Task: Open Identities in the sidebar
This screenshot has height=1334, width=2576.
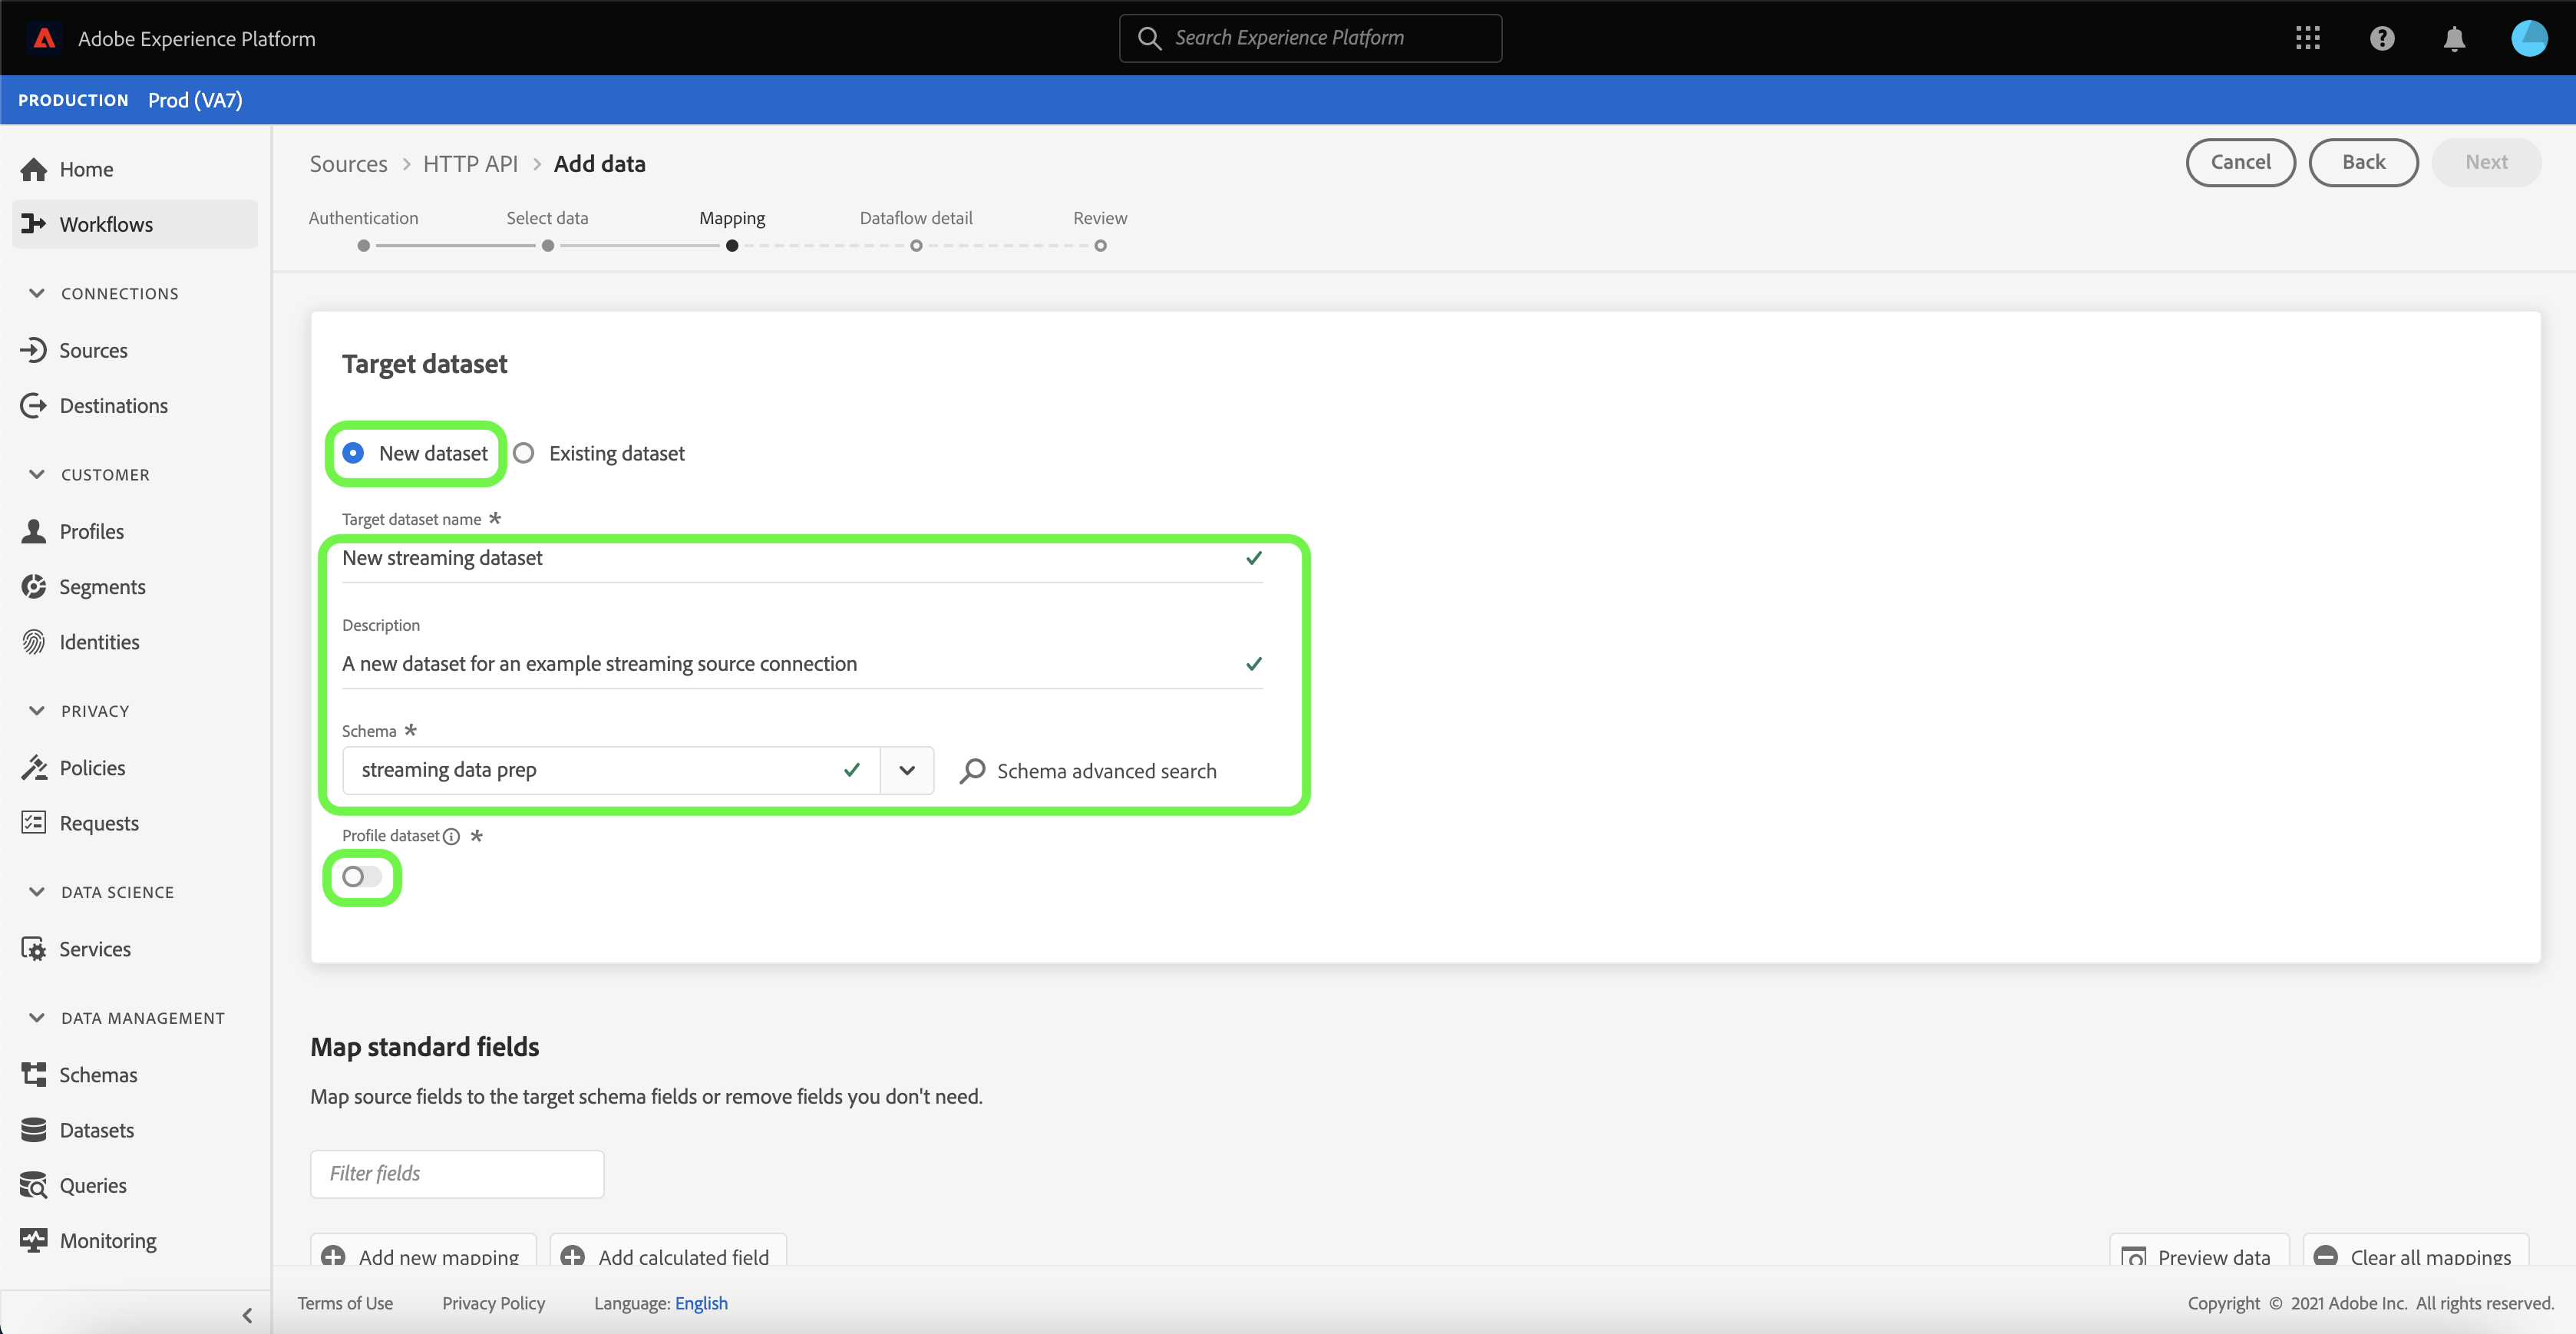Action: click(99, 642)
